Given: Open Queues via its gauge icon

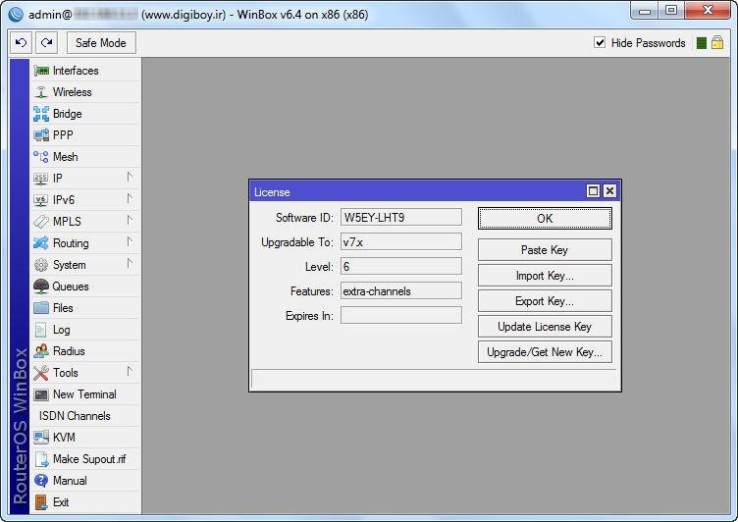Looking at the screenshot, I should 41,287.
